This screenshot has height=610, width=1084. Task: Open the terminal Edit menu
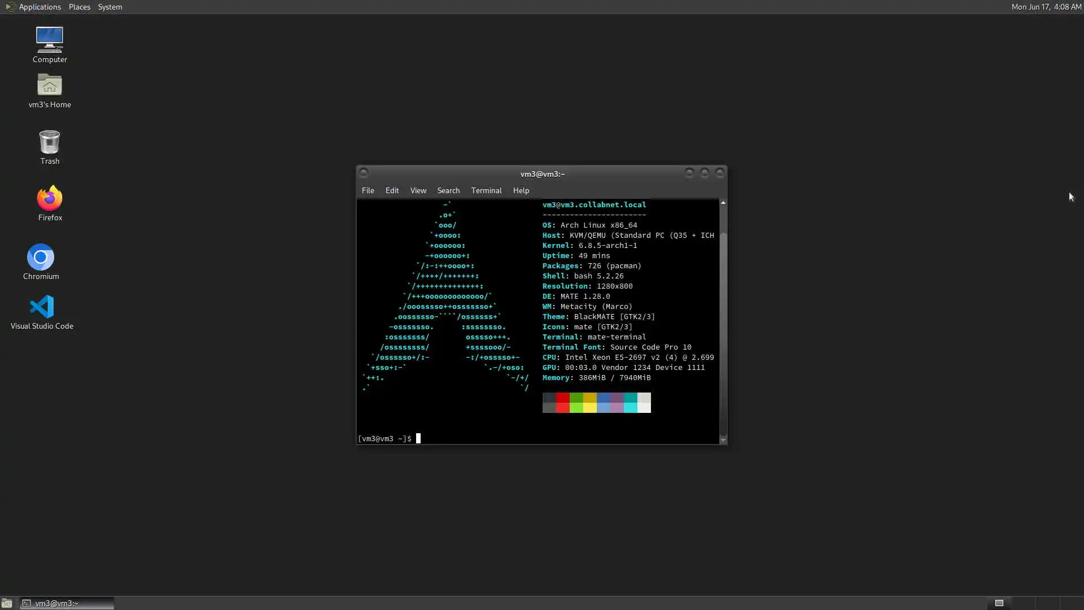click(x=392, y=190)
